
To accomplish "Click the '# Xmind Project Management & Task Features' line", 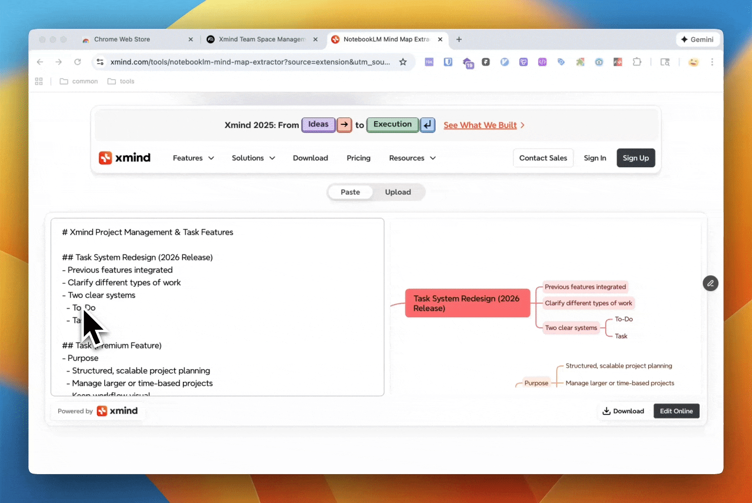I will click(x=148, y=232).
